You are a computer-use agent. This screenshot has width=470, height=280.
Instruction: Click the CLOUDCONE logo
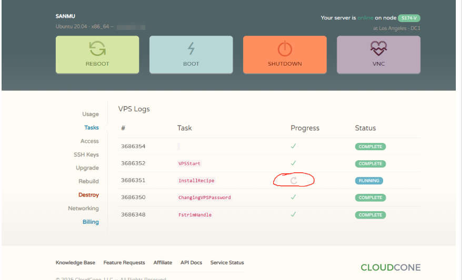[391, 267]
